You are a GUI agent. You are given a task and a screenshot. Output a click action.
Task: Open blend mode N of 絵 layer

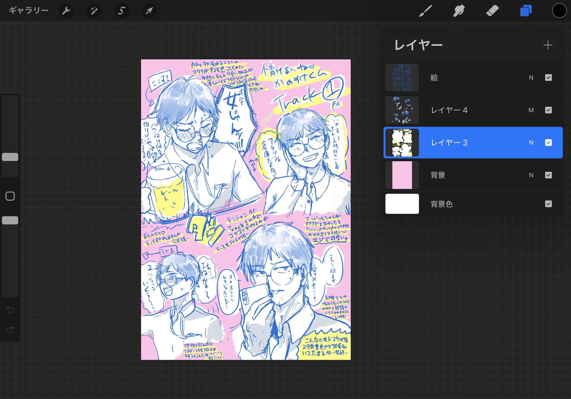531,78
